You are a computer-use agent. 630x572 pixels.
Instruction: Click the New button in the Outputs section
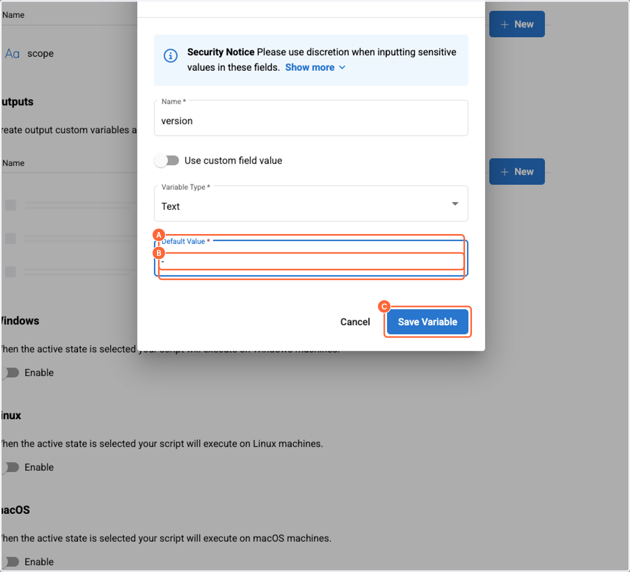tap(517, 172)
